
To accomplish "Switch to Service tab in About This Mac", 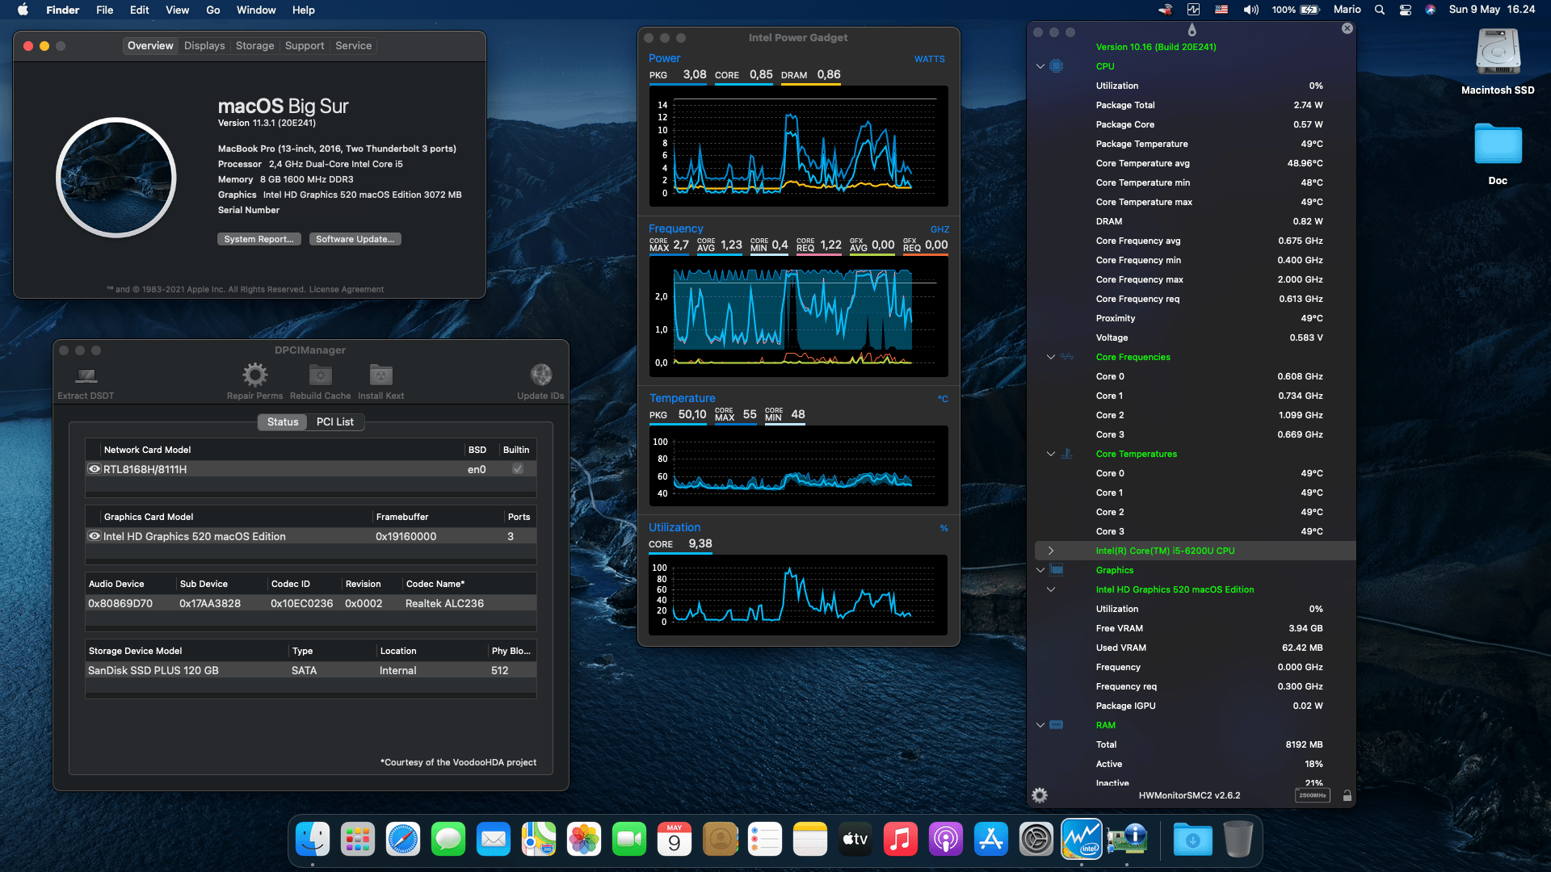I will tap(354, 46).
